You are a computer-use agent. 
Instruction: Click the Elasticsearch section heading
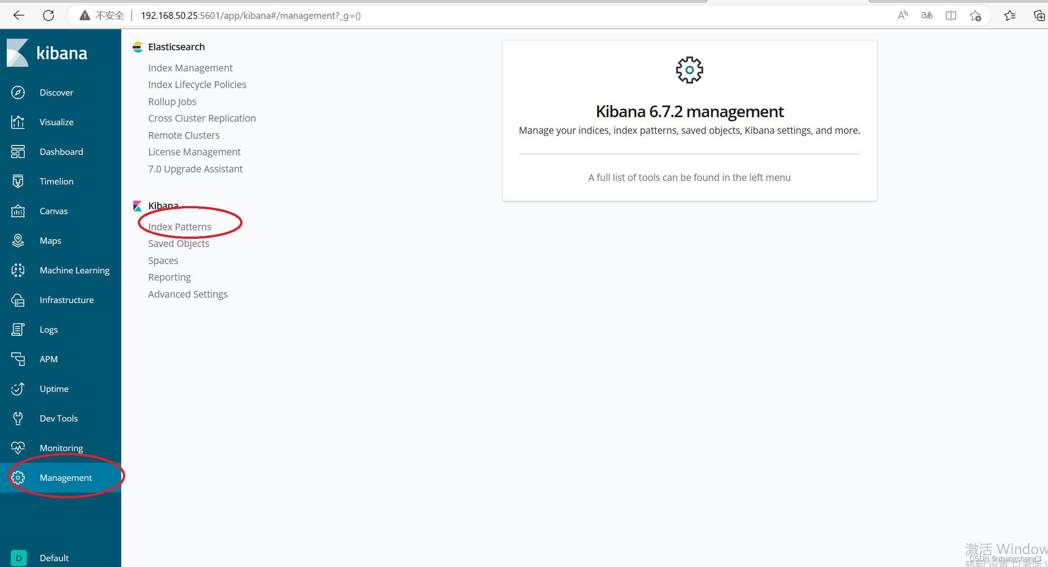[x=176, y=47]
